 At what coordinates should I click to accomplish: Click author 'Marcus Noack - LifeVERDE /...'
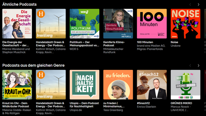pos(181,108)
